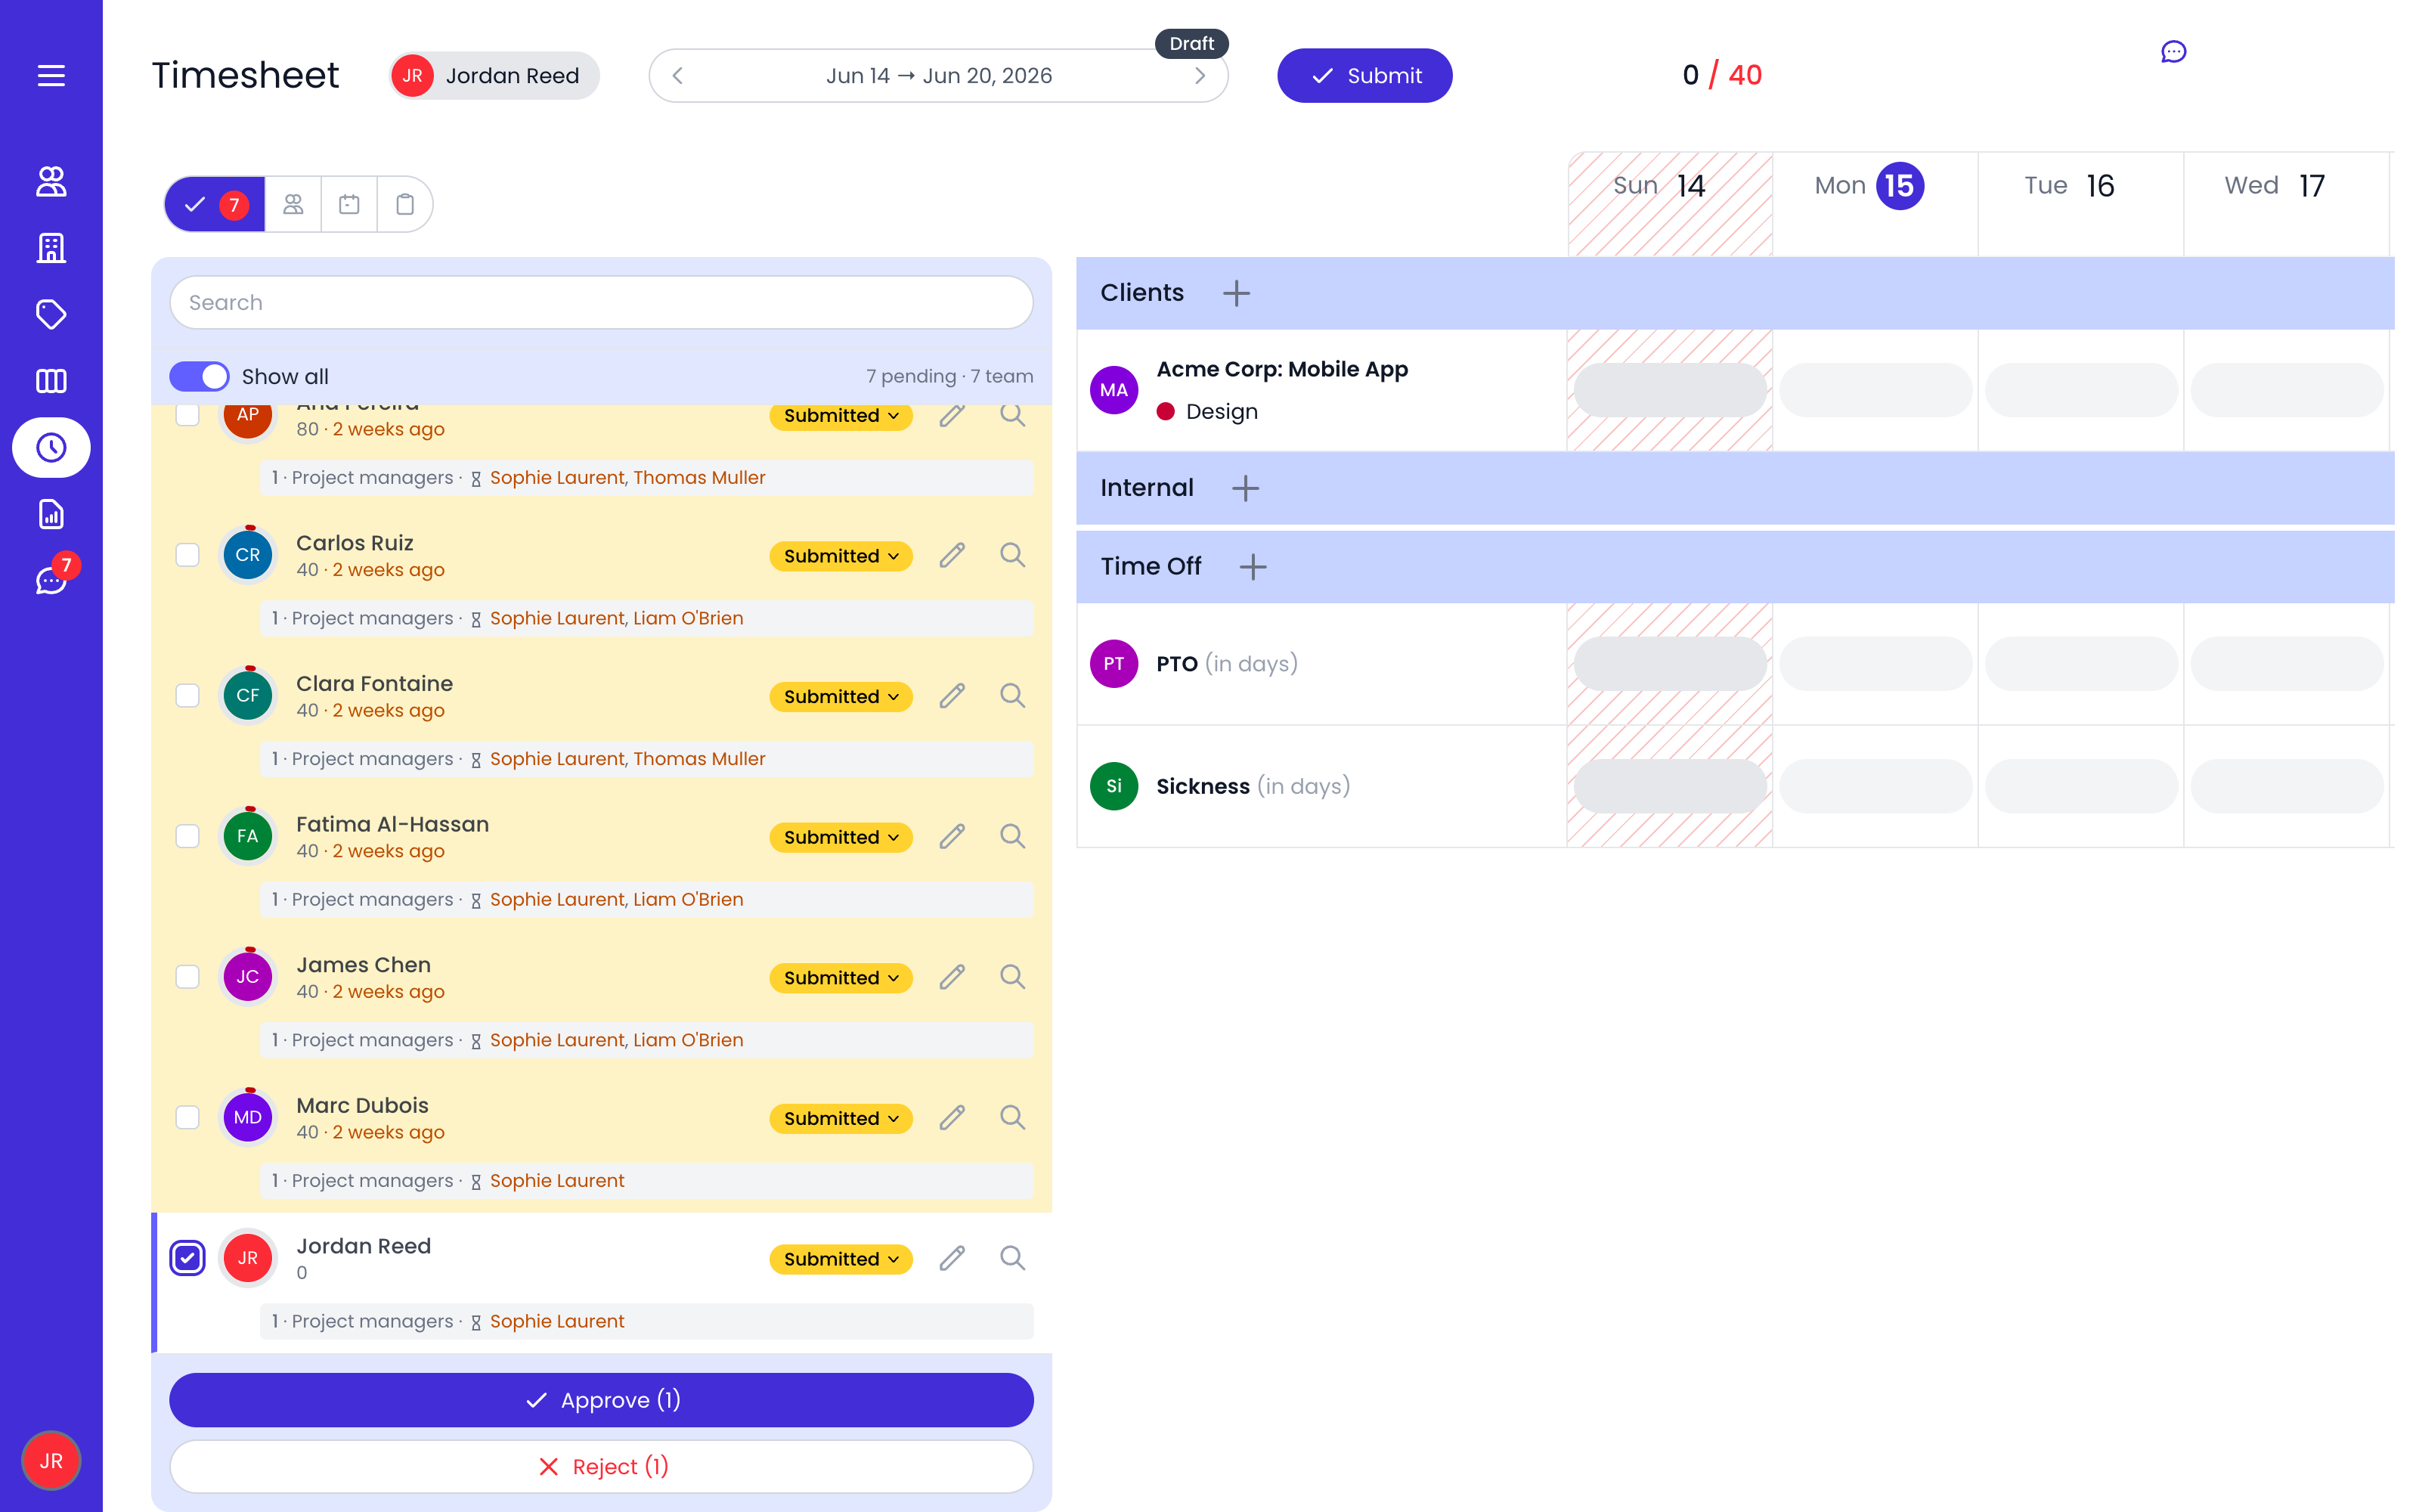
Task: Open Marc Dubois Submitted status dropdown
Action: click(x=841, y=1119)
